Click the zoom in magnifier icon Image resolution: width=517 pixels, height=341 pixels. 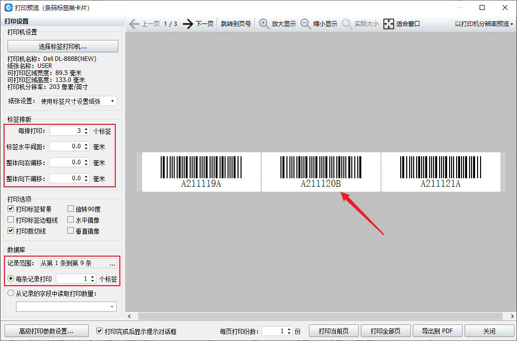(x=264, y=24)
